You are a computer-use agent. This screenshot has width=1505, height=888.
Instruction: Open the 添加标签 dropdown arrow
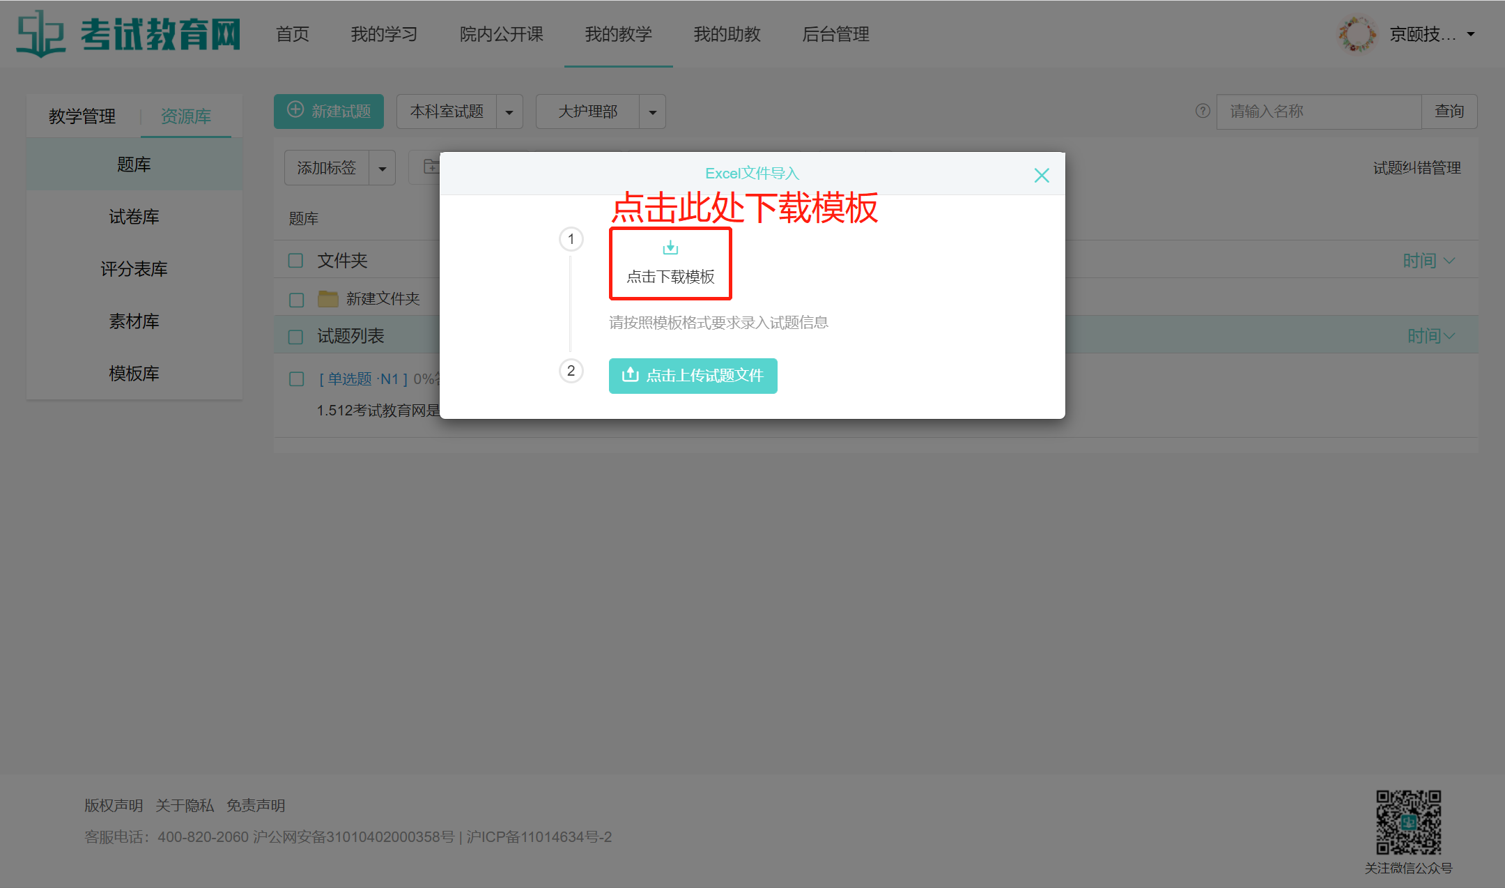point(382,169)
